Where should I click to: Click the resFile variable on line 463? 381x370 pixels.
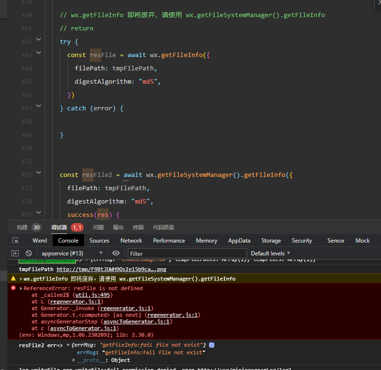click(x=103, y=55)
